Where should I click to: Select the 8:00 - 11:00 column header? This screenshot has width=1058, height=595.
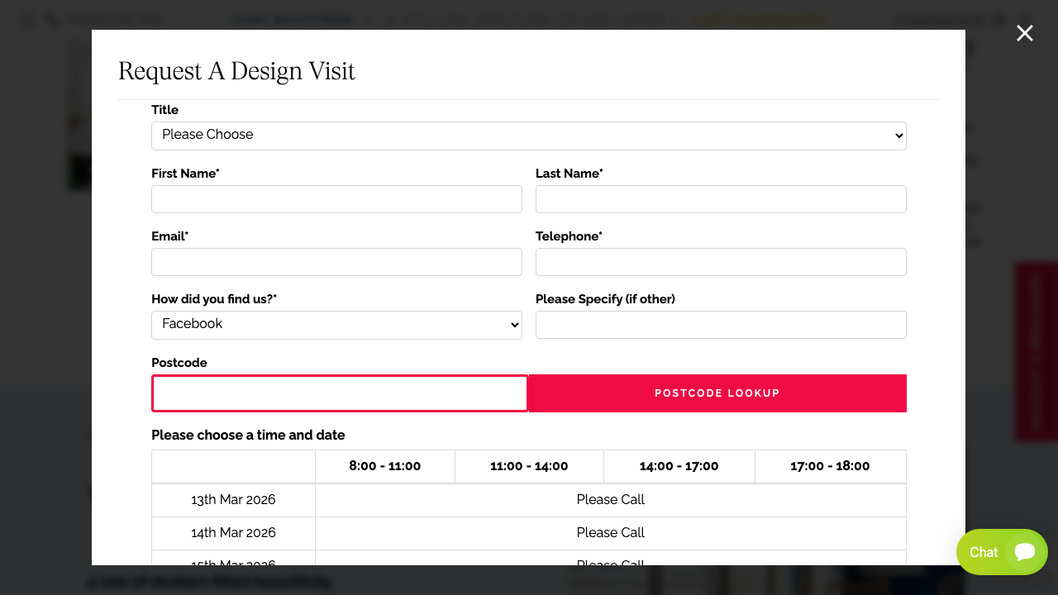pyautogui.click(x=384, y=466)
